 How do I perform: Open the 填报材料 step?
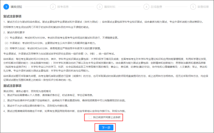(109, 6)
